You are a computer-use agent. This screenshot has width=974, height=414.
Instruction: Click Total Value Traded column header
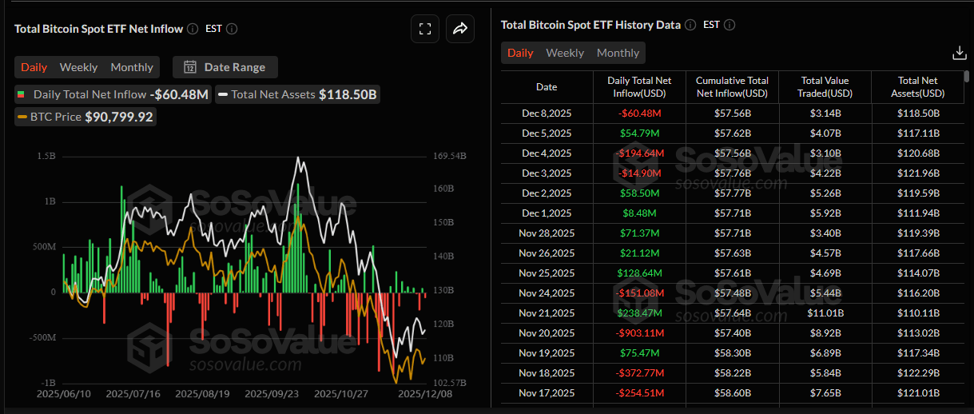[x=826, y=87]
